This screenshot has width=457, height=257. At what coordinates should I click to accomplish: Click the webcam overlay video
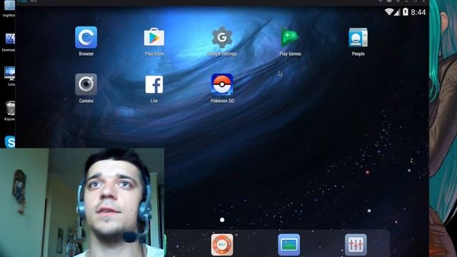click(x=82, y=203)
